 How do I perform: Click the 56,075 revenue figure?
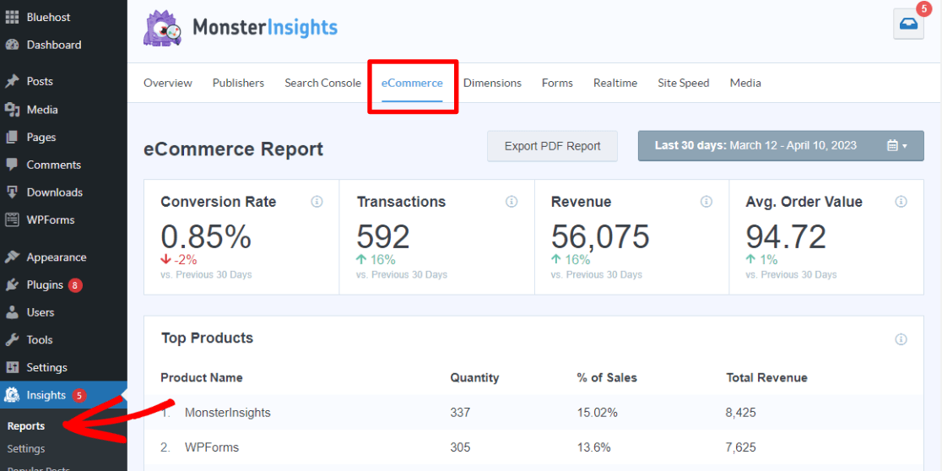pos(600,236)
